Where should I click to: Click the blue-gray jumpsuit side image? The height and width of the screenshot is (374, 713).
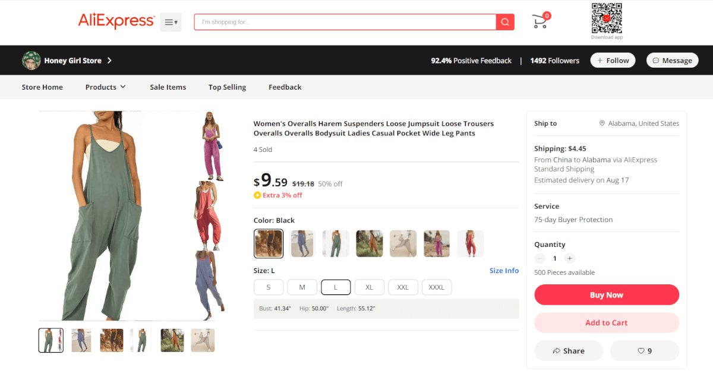(210, 286)
